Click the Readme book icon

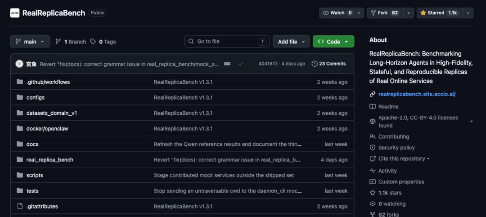(x=373, y=107)
